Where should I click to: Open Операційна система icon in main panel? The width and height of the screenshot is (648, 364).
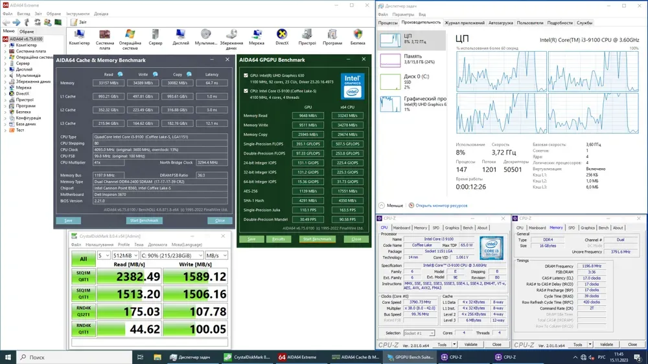point(130,36)
